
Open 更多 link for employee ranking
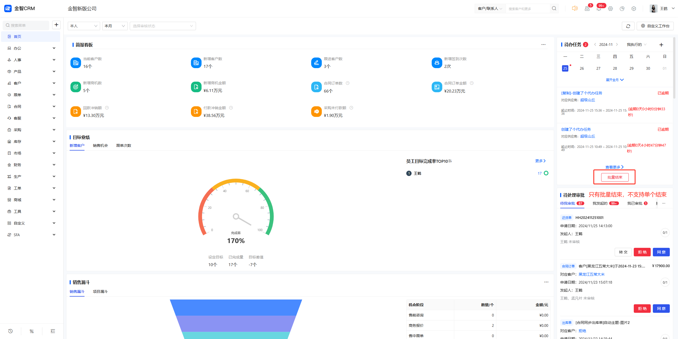coord(540,161)
